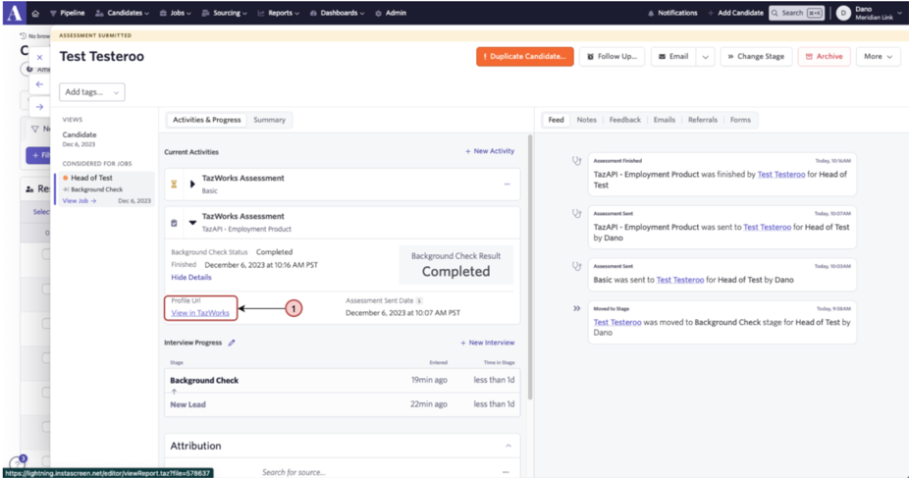This screenshot has width=909, height=478.
Task: Open the More actions dropdown
Action: click(x=878, y=56)
